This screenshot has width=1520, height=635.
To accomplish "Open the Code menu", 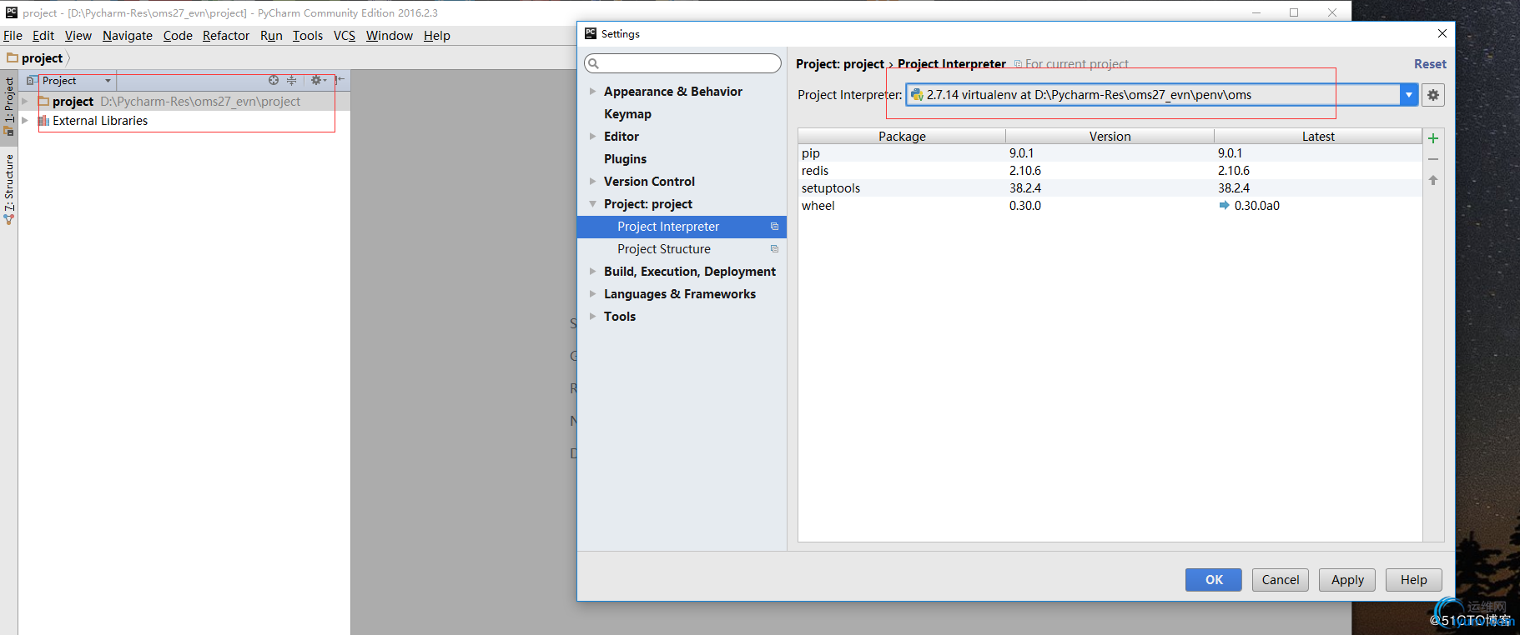I will [178, 36].
